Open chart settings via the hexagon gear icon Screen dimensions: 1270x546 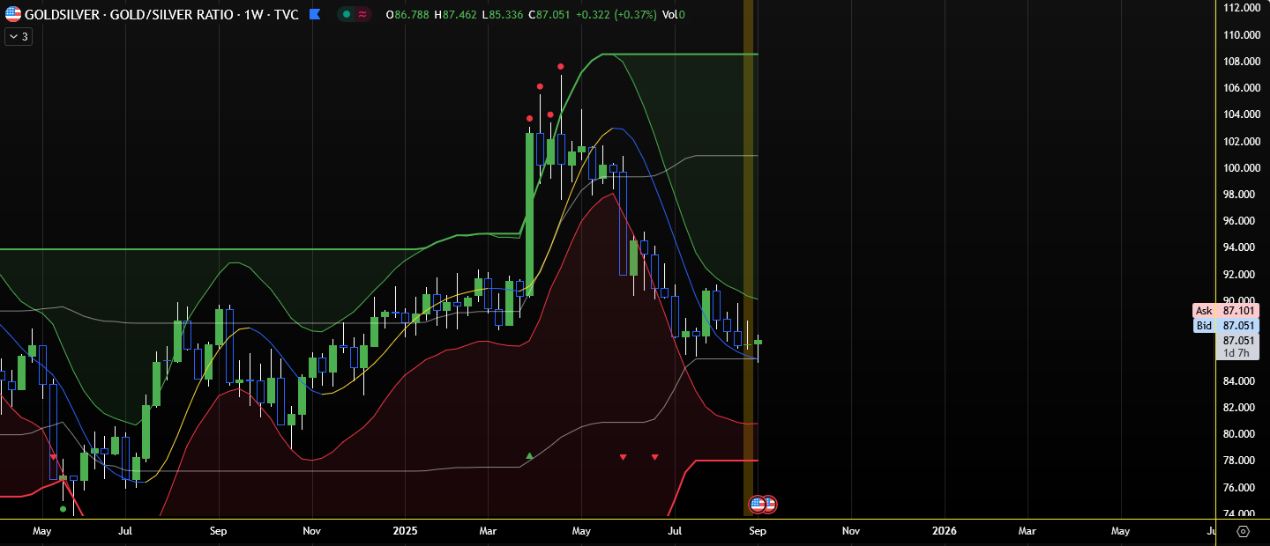pyautogui.click(x=1244, y=532)
